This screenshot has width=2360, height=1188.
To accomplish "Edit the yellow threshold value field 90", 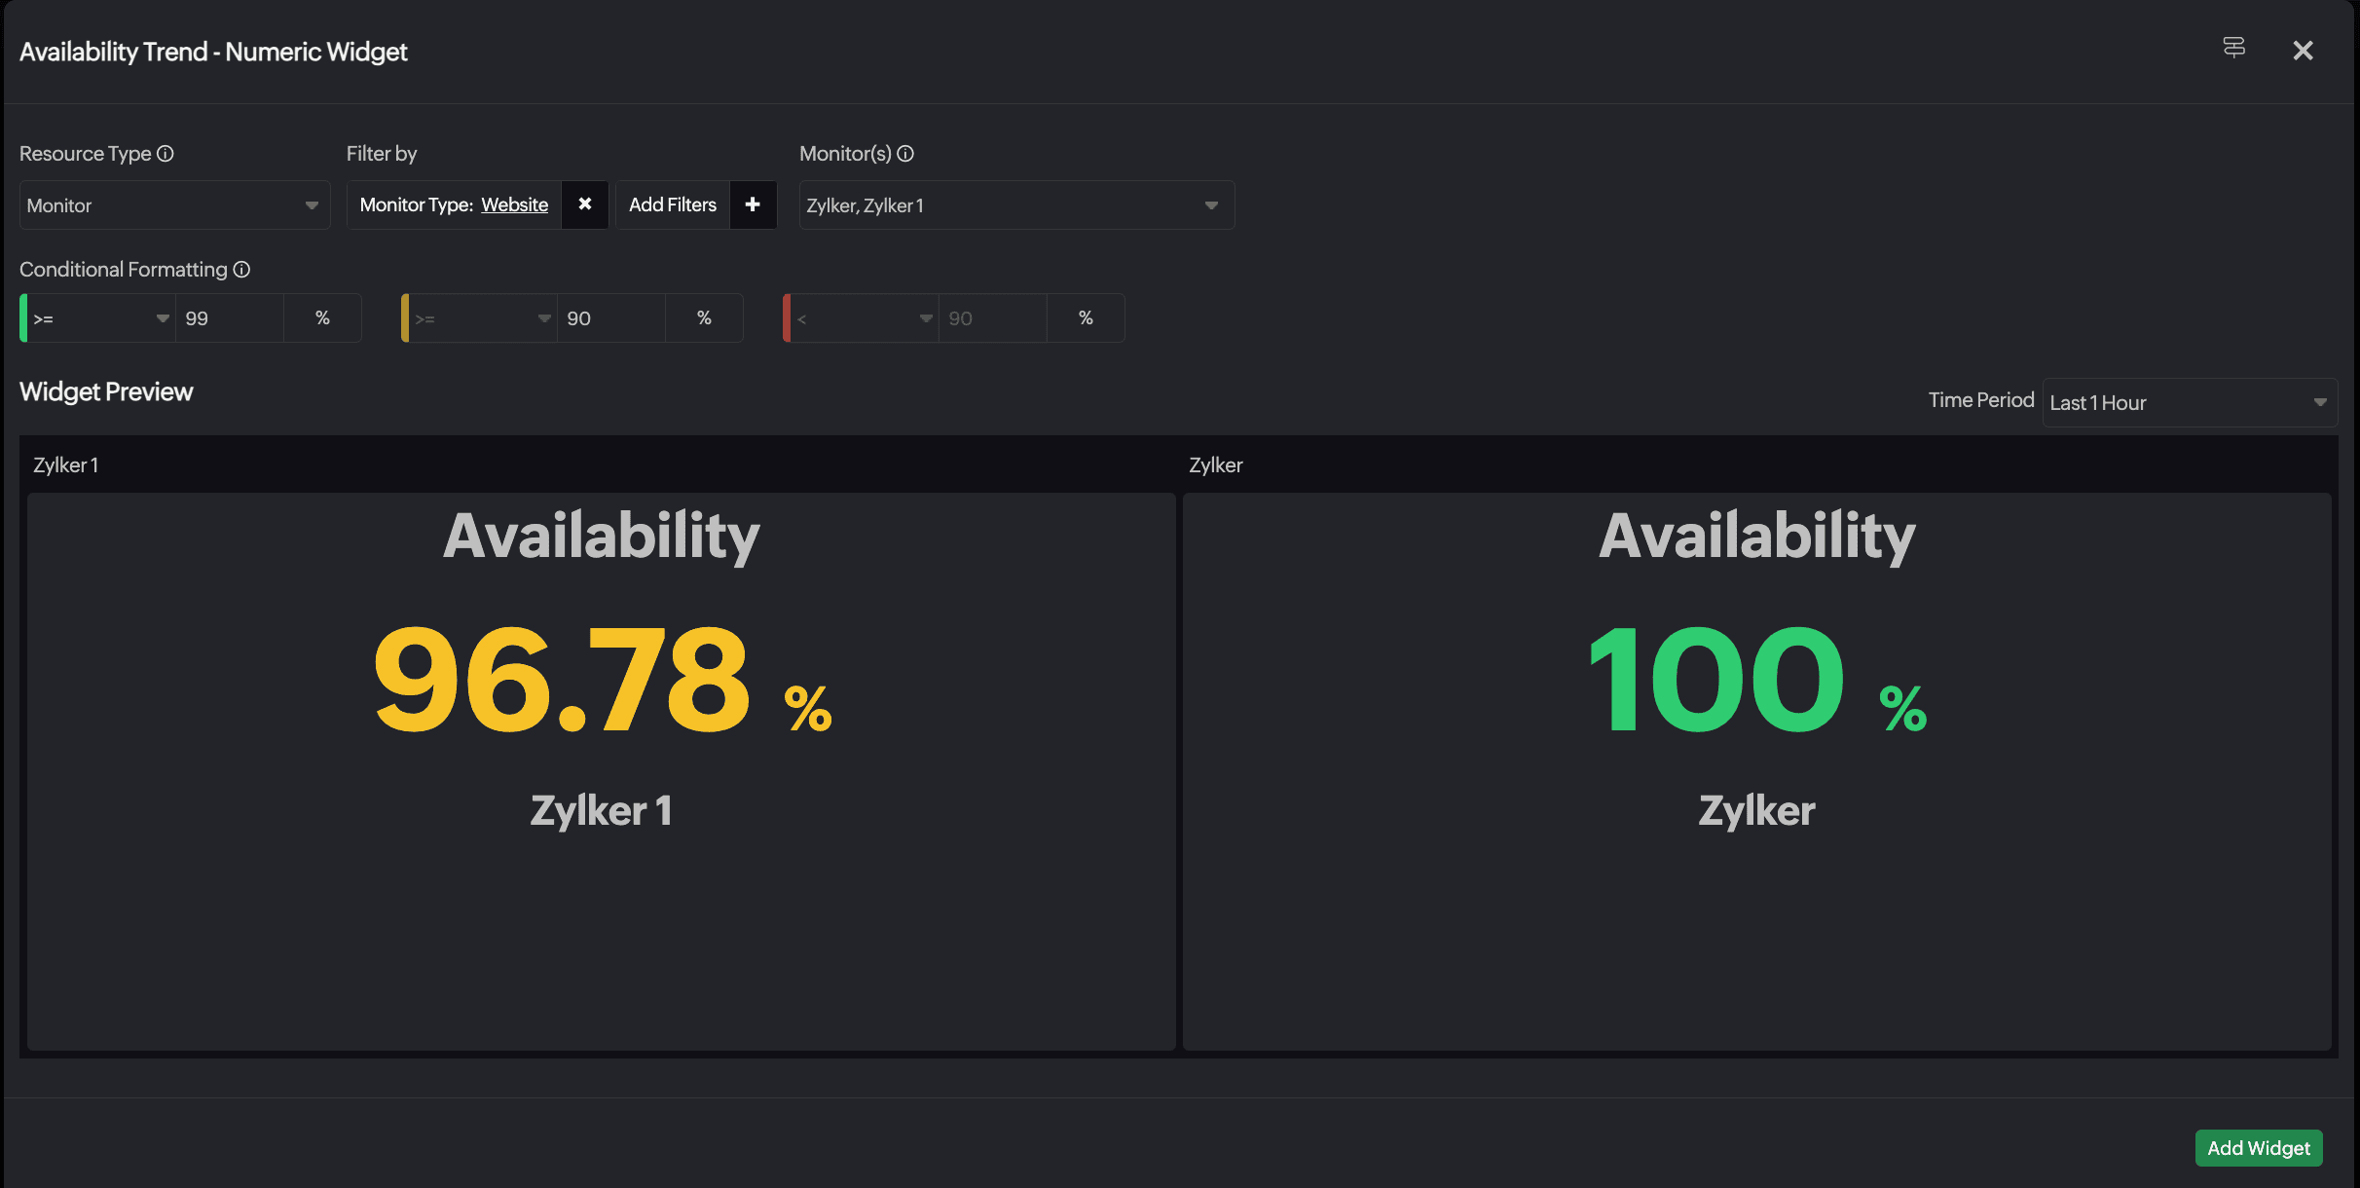I will [610, 318].
